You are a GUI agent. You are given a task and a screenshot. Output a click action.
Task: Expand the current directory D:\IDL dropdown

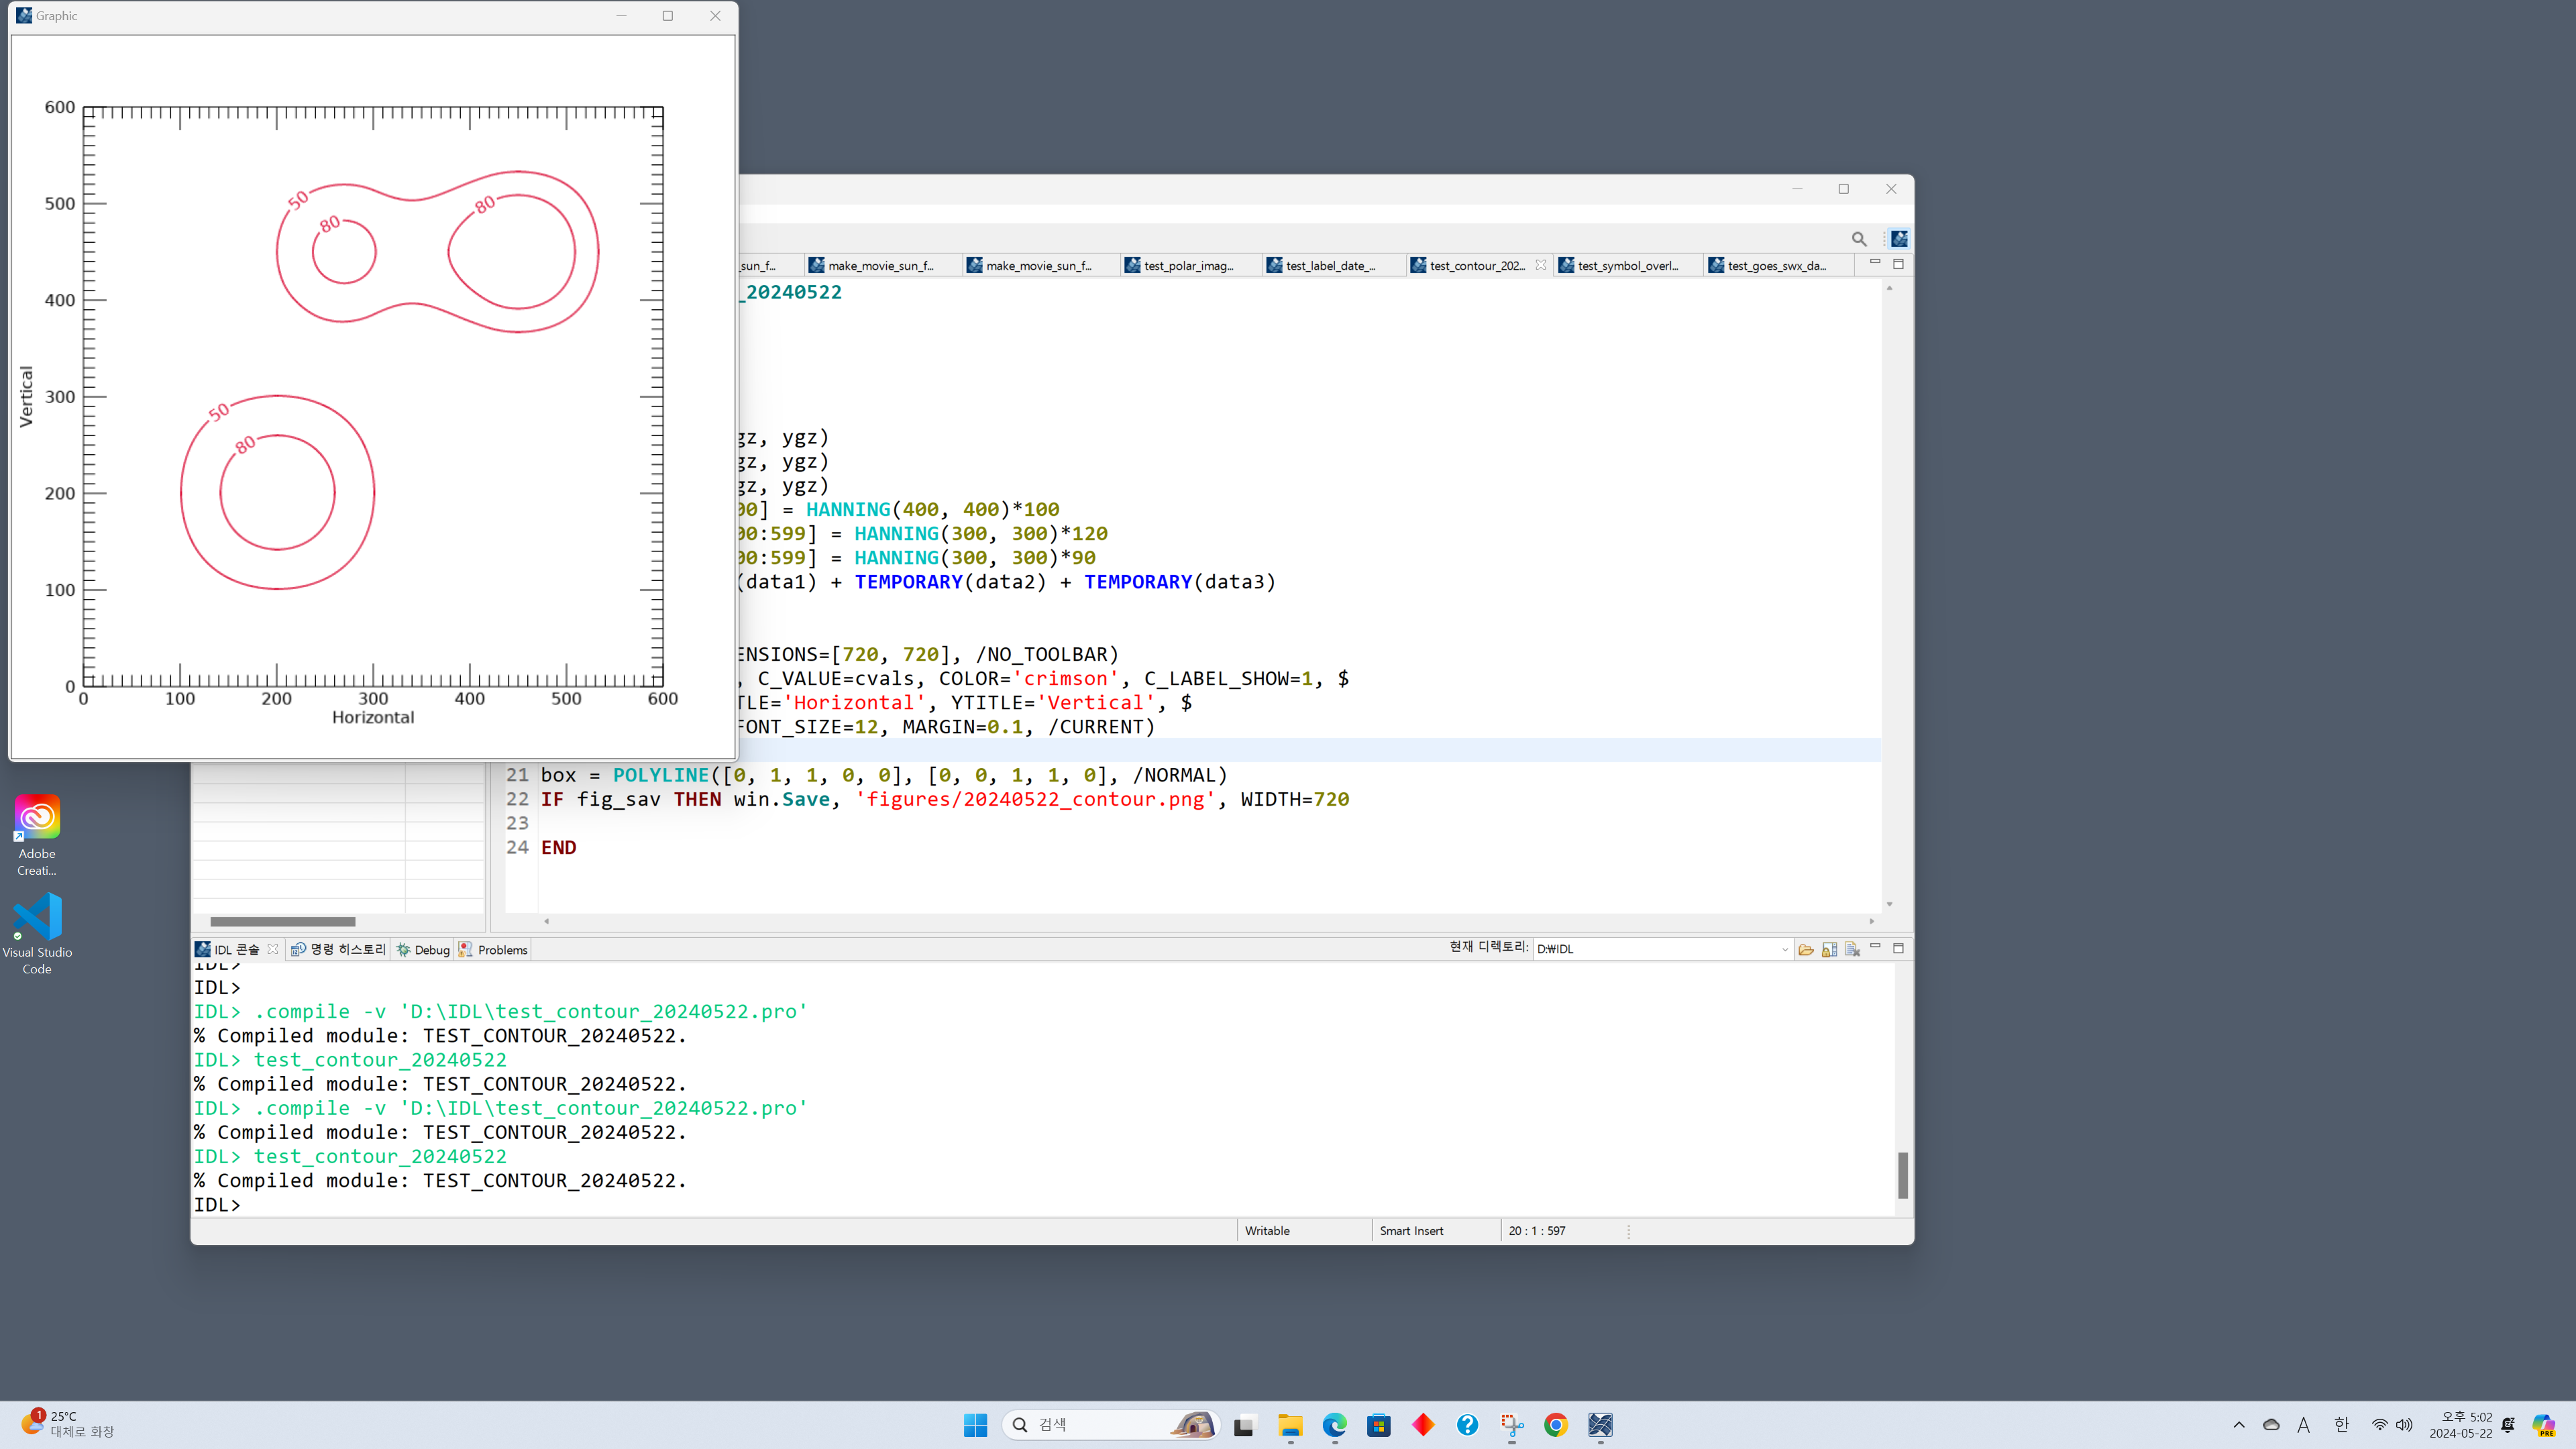point(1784,949)
